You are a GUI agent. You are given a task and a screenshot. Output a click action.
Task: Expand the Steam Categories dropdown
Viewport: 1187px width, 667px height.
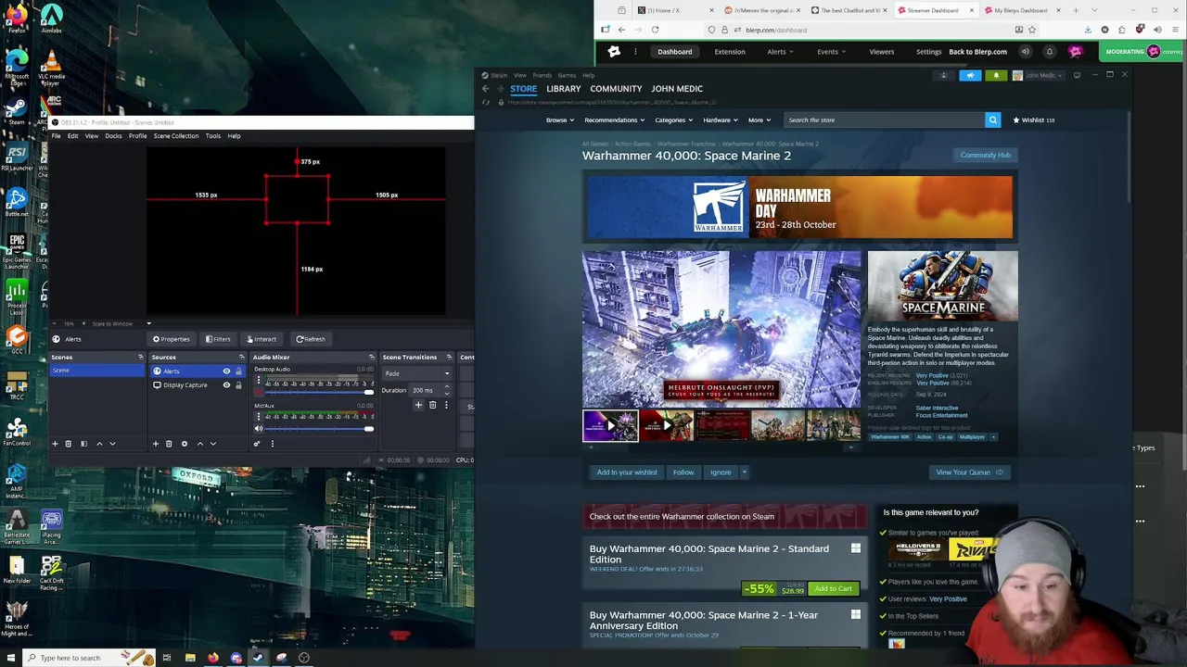673,120
